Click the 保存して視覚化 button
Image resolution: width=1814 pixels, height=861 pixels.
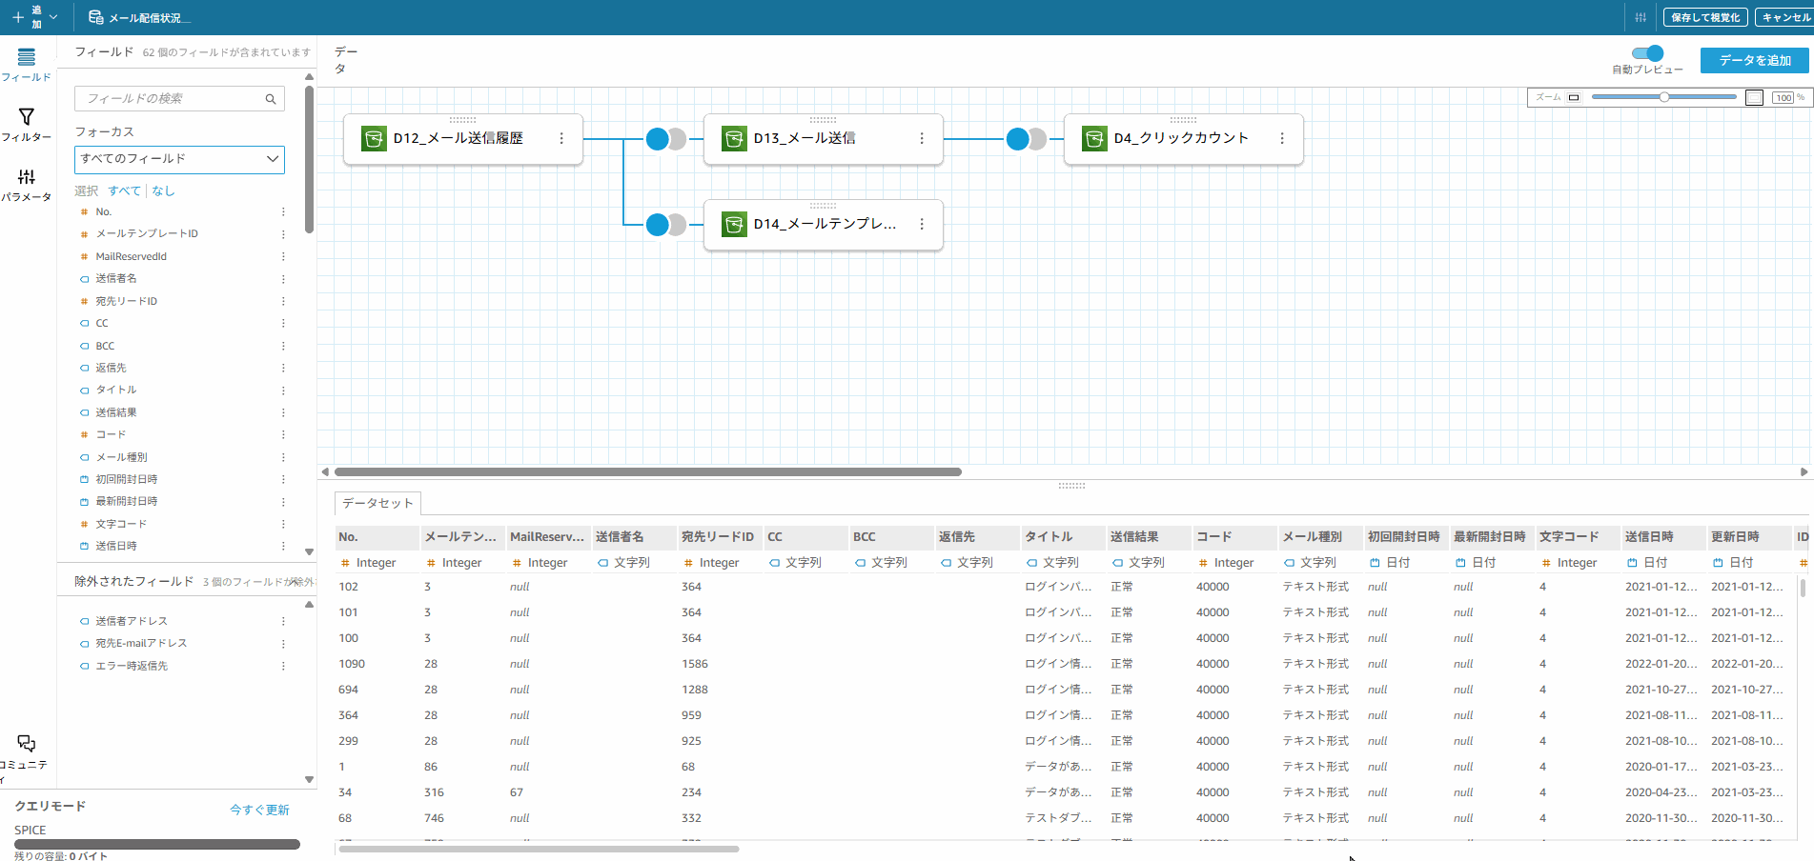[x=1705, y=17]
